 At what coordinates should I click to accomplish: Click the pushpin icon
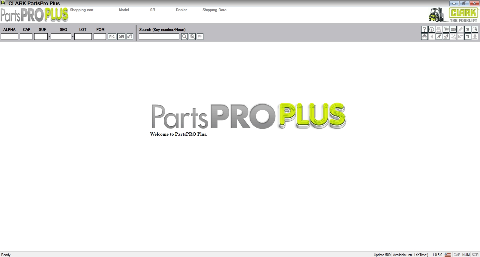(x=439, y=37)
